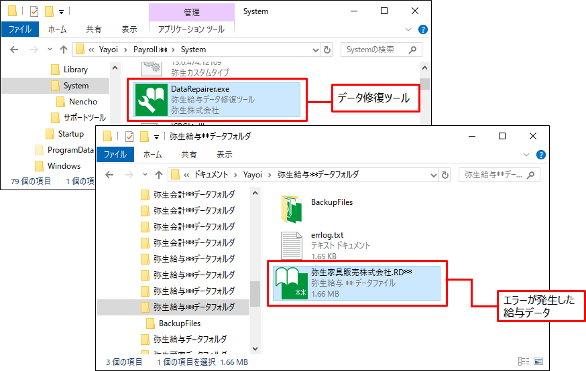Image resolution: width=586 pixels, height=371 pixels.
Task: Open ファイル menu in System window
Action: [20, 29]
